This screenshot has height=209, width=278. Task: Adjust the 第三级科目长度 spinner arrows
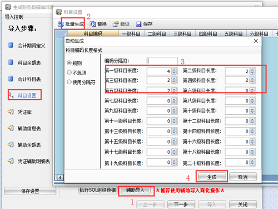pyautogui.click(x=174, y=80)
